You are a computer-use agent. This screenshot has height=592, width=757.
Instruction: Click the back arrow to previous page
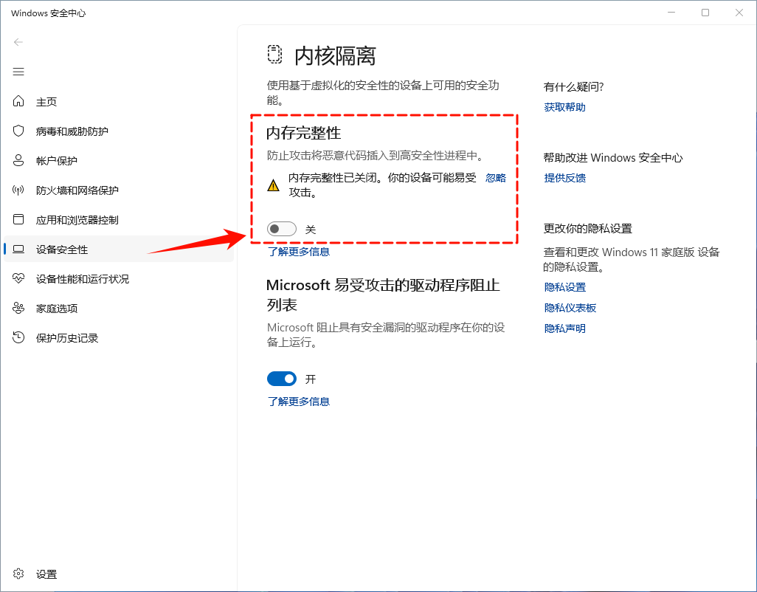[x=18, y=42]
